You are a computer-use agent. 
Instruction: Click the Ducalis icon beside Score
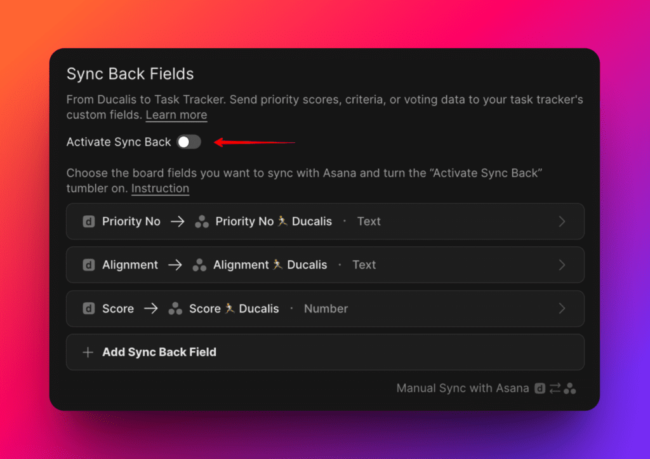tap(88, 309)
